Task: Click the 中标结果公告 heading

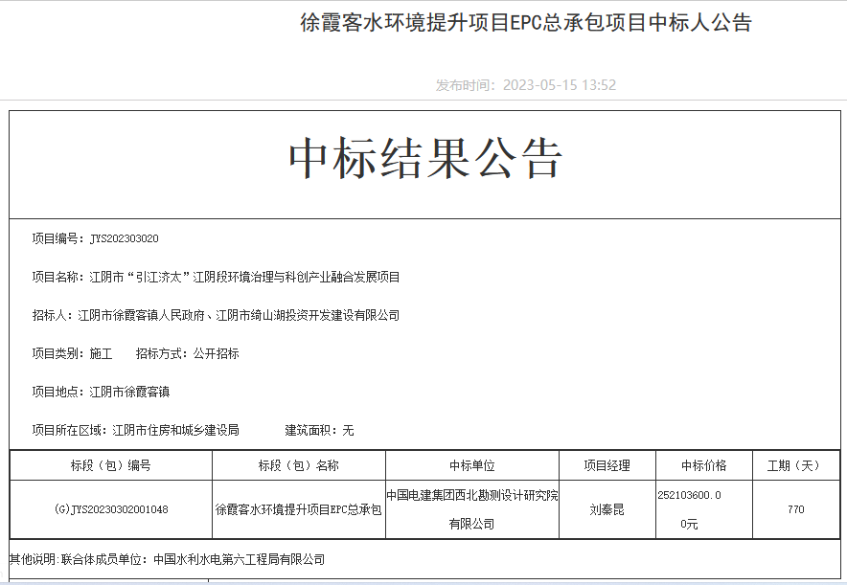Action: tap(425, 159)
